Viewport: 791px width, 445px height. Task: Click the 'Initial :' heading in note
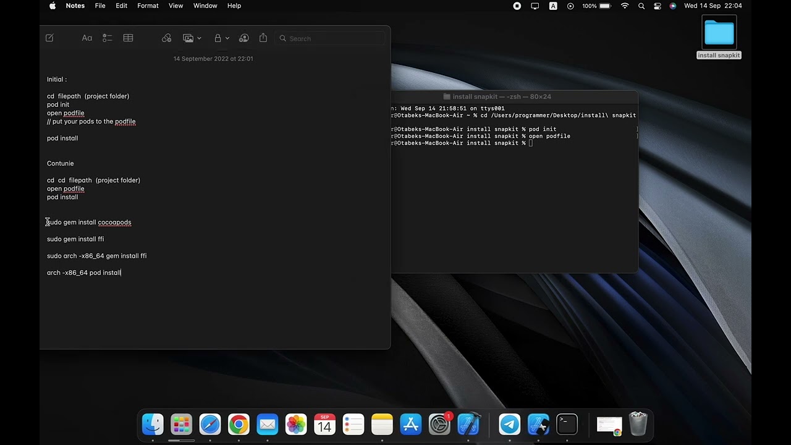pyautogui.click(x=57, y=79)
